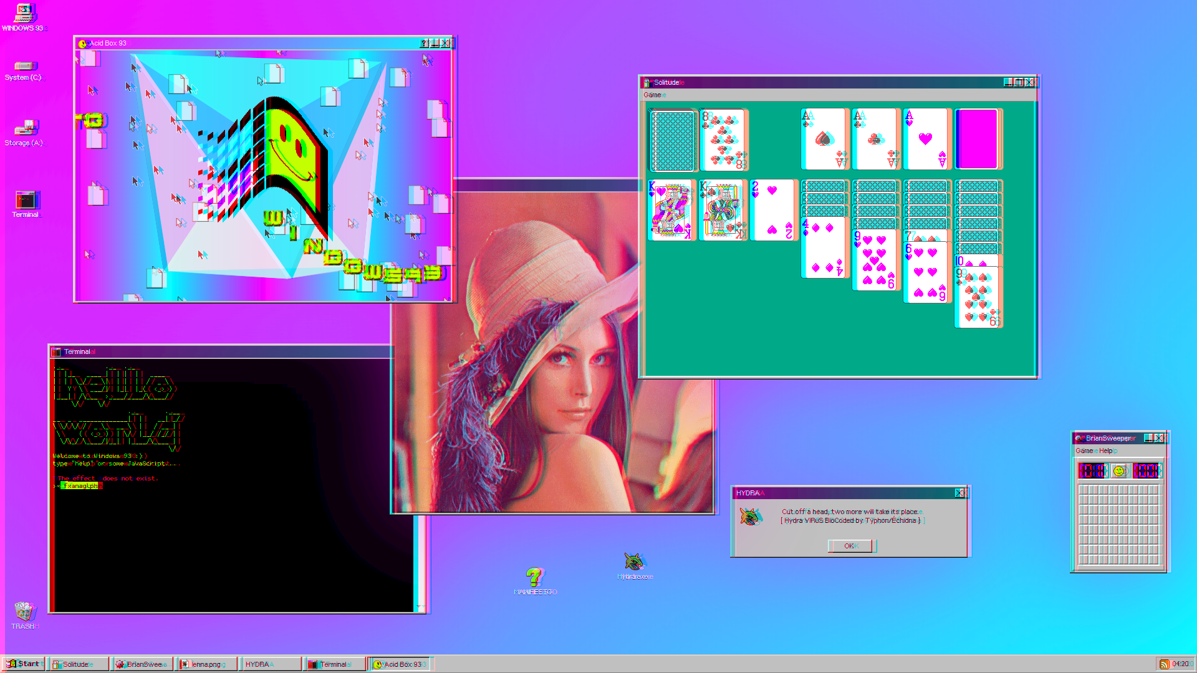Click the help question-mark on Acid Box 93
1197x673 pixels.
point(423,43)
